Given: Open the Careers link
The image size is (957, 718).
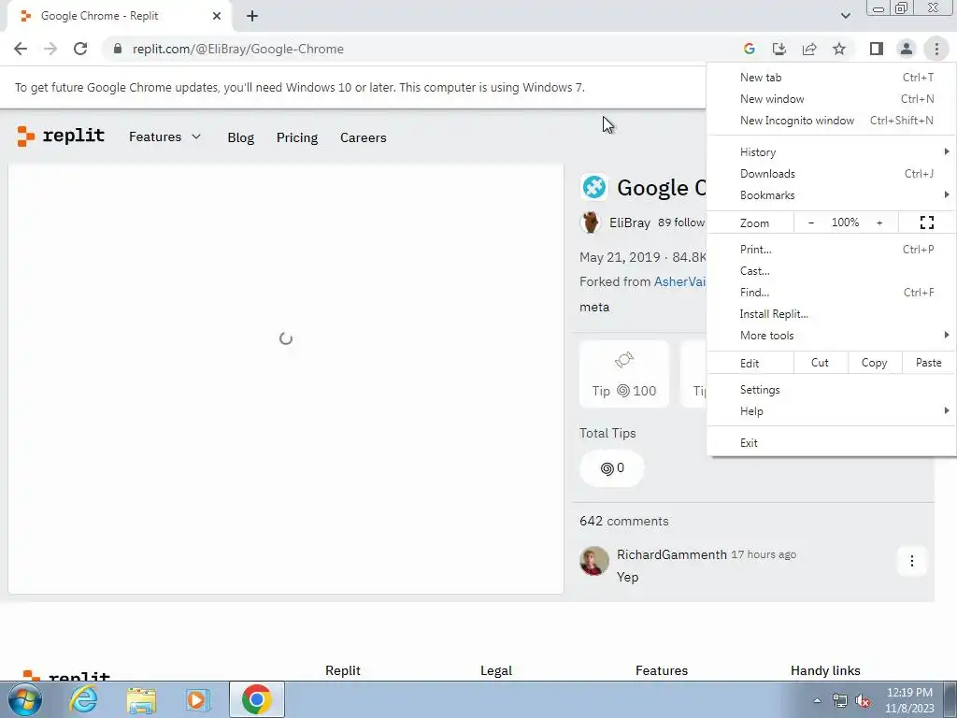Looking at the screenshot, I should [364, 137].
